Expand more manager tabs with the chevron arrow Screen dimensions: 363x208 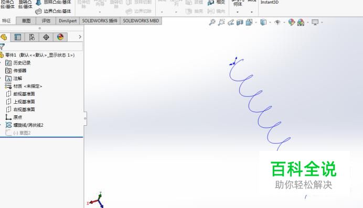coord(80,37)
